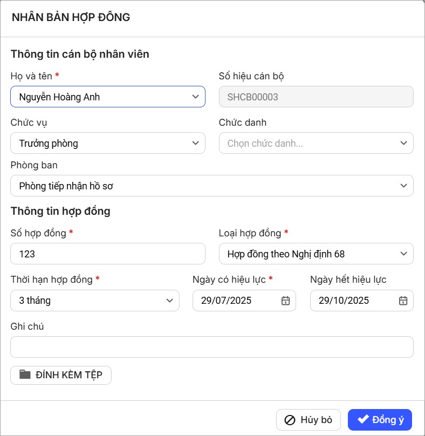Open calendar icon for Ngày có hiệu lực
The width and height of the screenshot is (425, 436).
pyautogui.click(x=286, y=301)
